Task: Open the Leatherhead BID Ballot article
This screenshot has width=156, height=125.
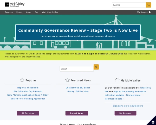Action: pos(78,88)
